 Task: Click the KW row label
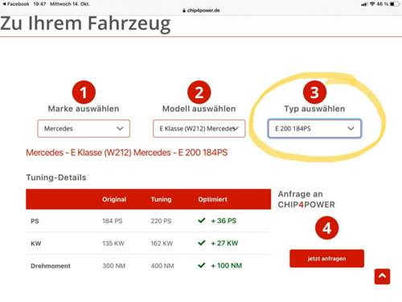coord(36,243)
